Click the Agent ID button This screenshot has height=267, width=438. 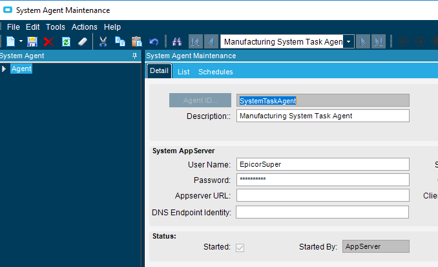[200, 100]
